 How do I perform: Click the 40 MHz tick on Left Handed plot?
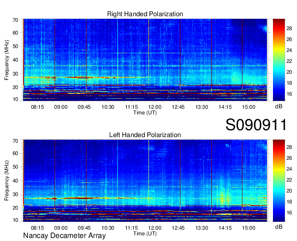click(x=15, y=181)
